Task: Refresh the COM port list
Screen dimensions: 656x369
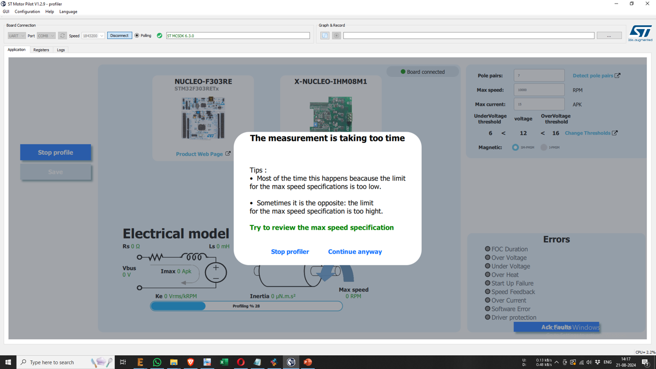Action: (x=63, y=35)
